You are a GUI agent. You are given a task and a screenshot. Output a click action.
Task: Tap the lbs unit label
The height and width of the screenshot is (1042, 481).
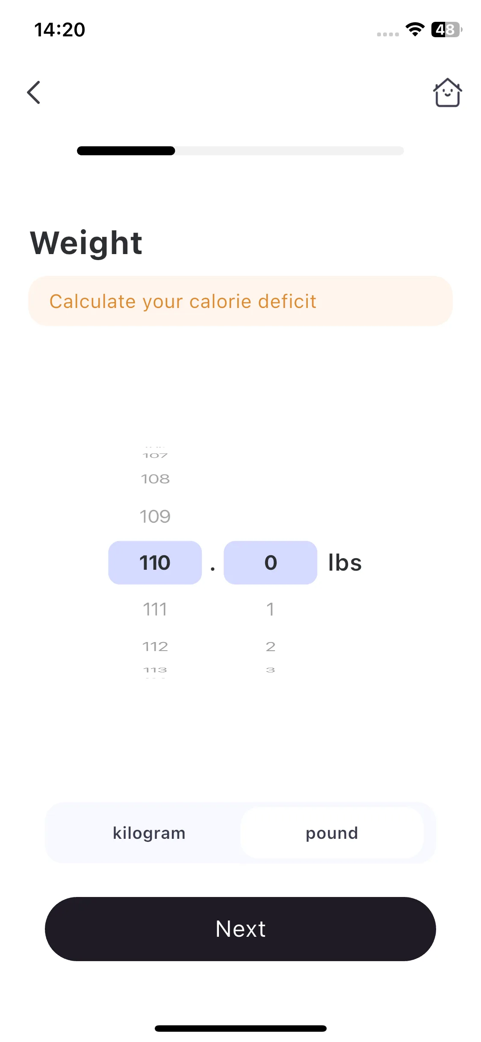click(x=345, y=562)
